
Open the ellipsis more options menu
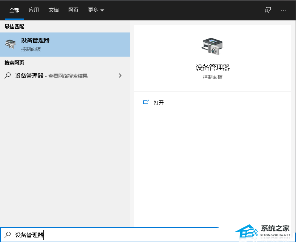[284, 10]
